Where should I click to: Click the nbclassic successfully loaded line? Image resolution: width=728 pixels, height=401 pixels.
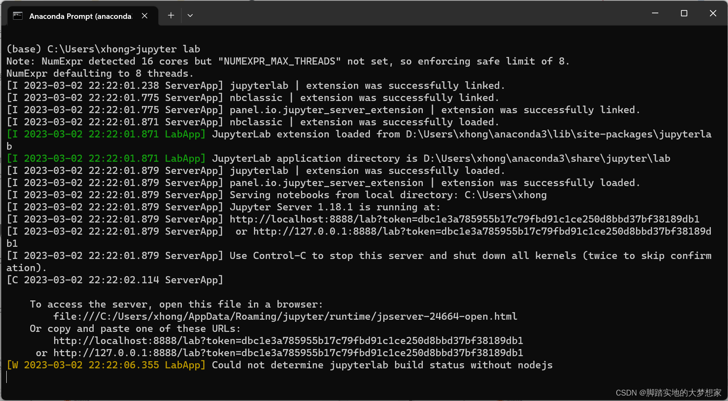253,122
